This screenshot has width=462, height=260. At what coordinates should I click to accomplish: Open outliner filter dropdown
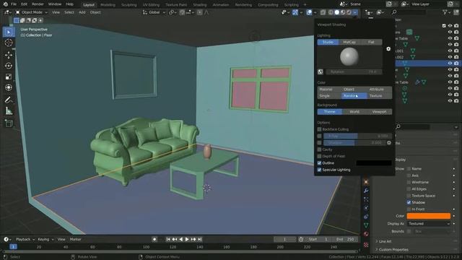click(446, 12)
